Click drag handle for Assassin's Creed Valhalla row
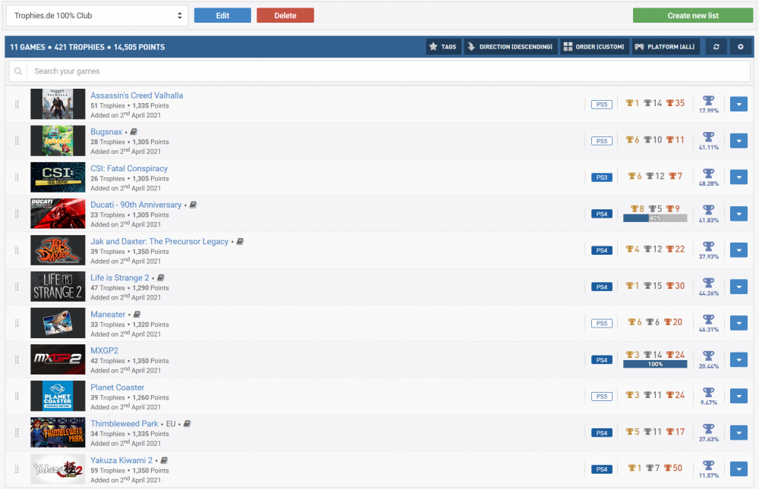The height and width of the screenshot is (489, 759). tap(17, 105)
